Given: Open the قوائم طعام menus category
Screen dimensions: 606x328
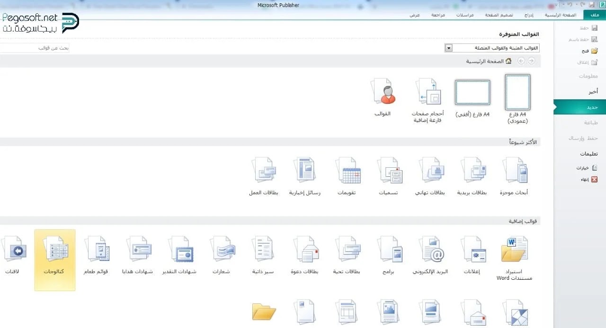Looking at the screenshot, I should pyautogui.click(x=96, y=255).
